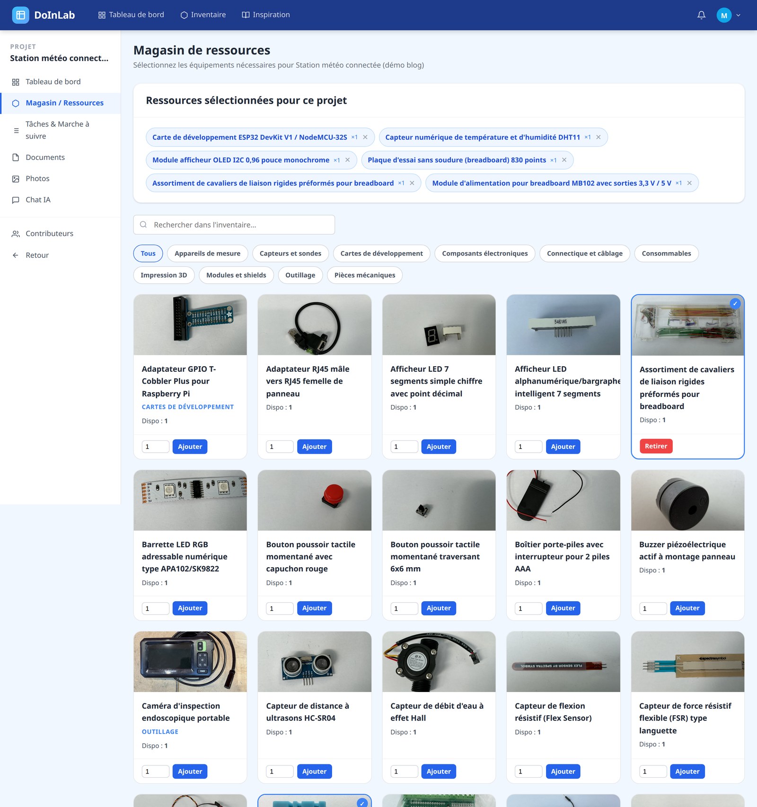Filter by Outillage
The image size is (757, 807).
coord(300,275)
